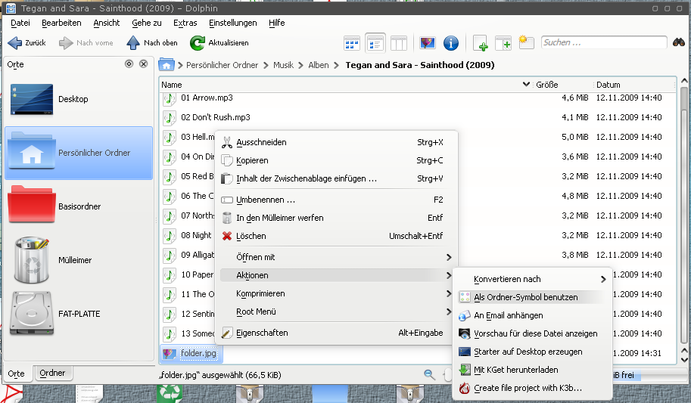The height and width of the screenshot is (403, 691).
Task: Click Musik in the breadcrumb path
Action: click(283, 65)
